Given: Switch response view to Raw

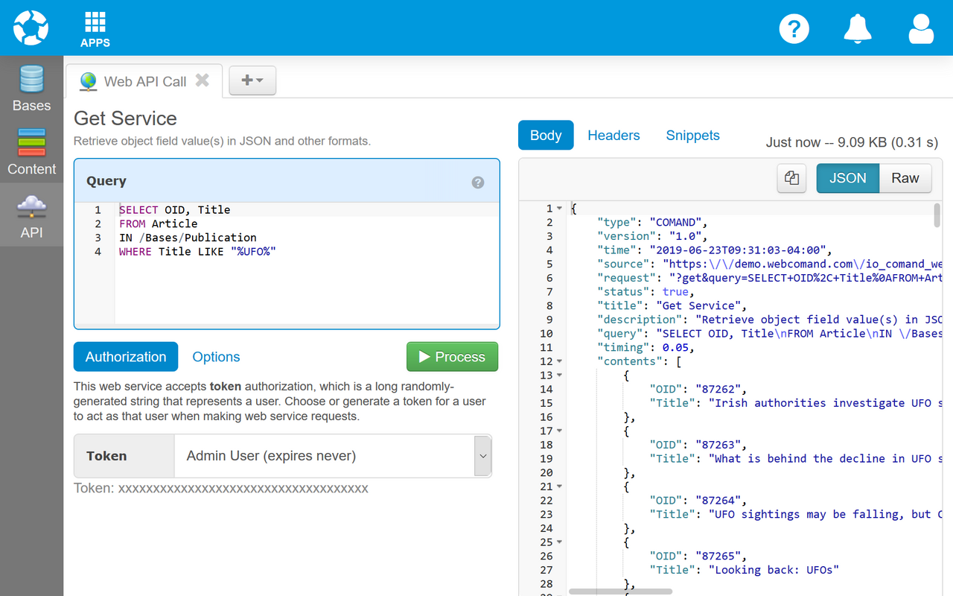Looking at the screenshot, I should click(905, 178).
